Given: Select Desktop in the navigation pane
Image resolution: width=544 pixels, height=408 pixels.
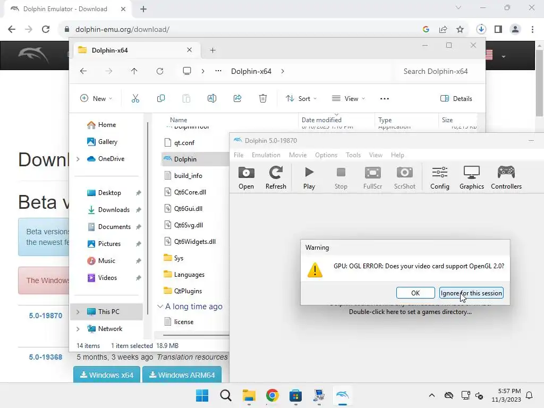Looking at the screenshot, I should (109, 192).
